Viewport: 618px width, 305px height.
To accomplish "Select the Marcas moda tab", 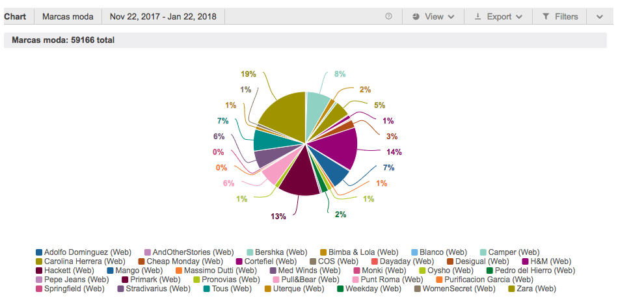I will click(x=68, y=16).
